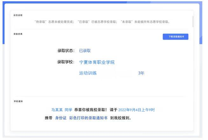
Task: Click the 录取状态 label
Action: coord(66,50)
